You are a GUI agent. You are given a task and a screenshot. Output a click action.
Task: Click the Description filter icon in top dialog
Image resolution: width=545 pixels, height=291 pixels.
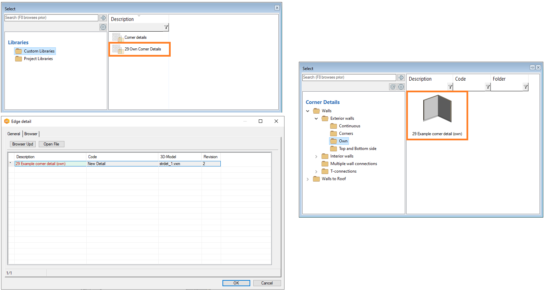166,27
